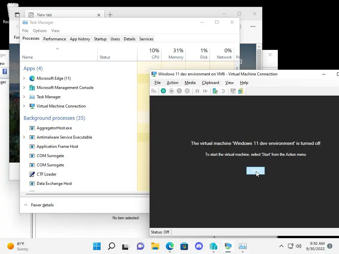Open the VM Connection Help menu

[x=244, y=83]
